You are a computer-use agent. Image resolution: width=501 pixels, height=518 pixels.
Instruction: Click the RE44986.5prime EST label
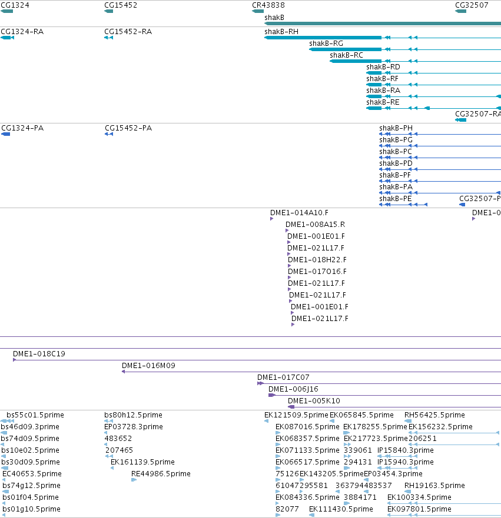161,474
